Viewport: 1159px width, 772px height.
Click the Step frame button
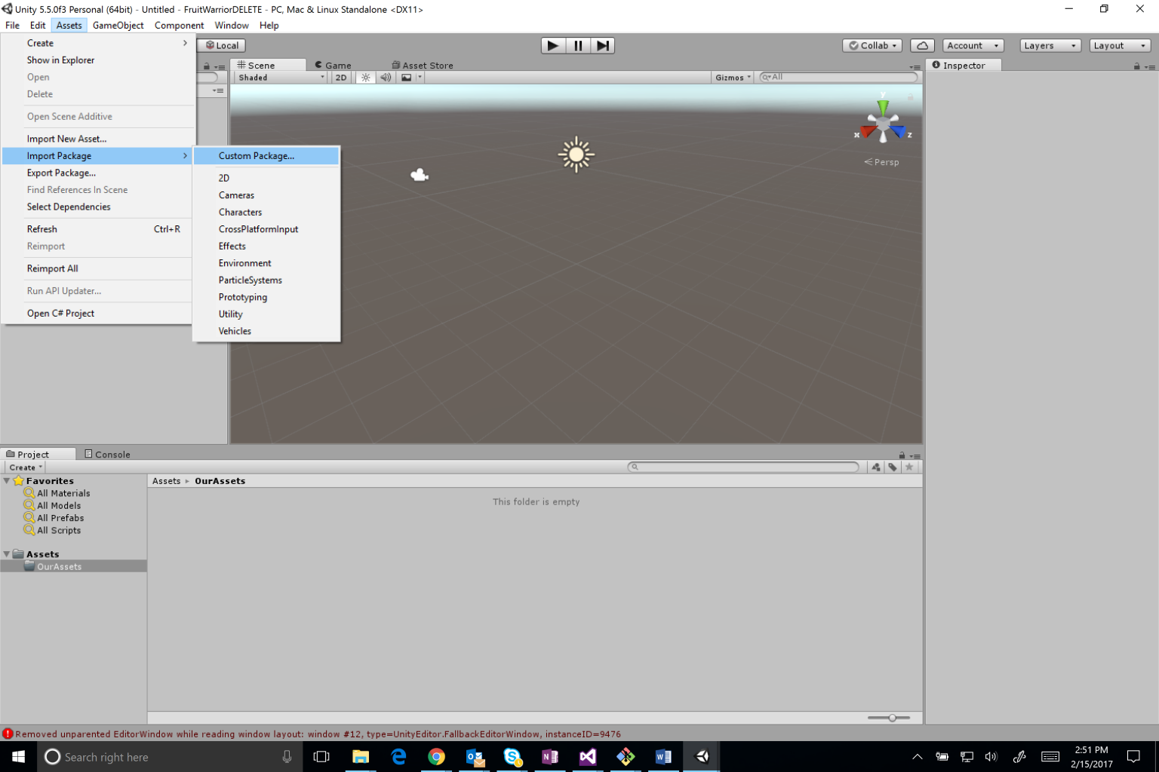click(602, 45)
